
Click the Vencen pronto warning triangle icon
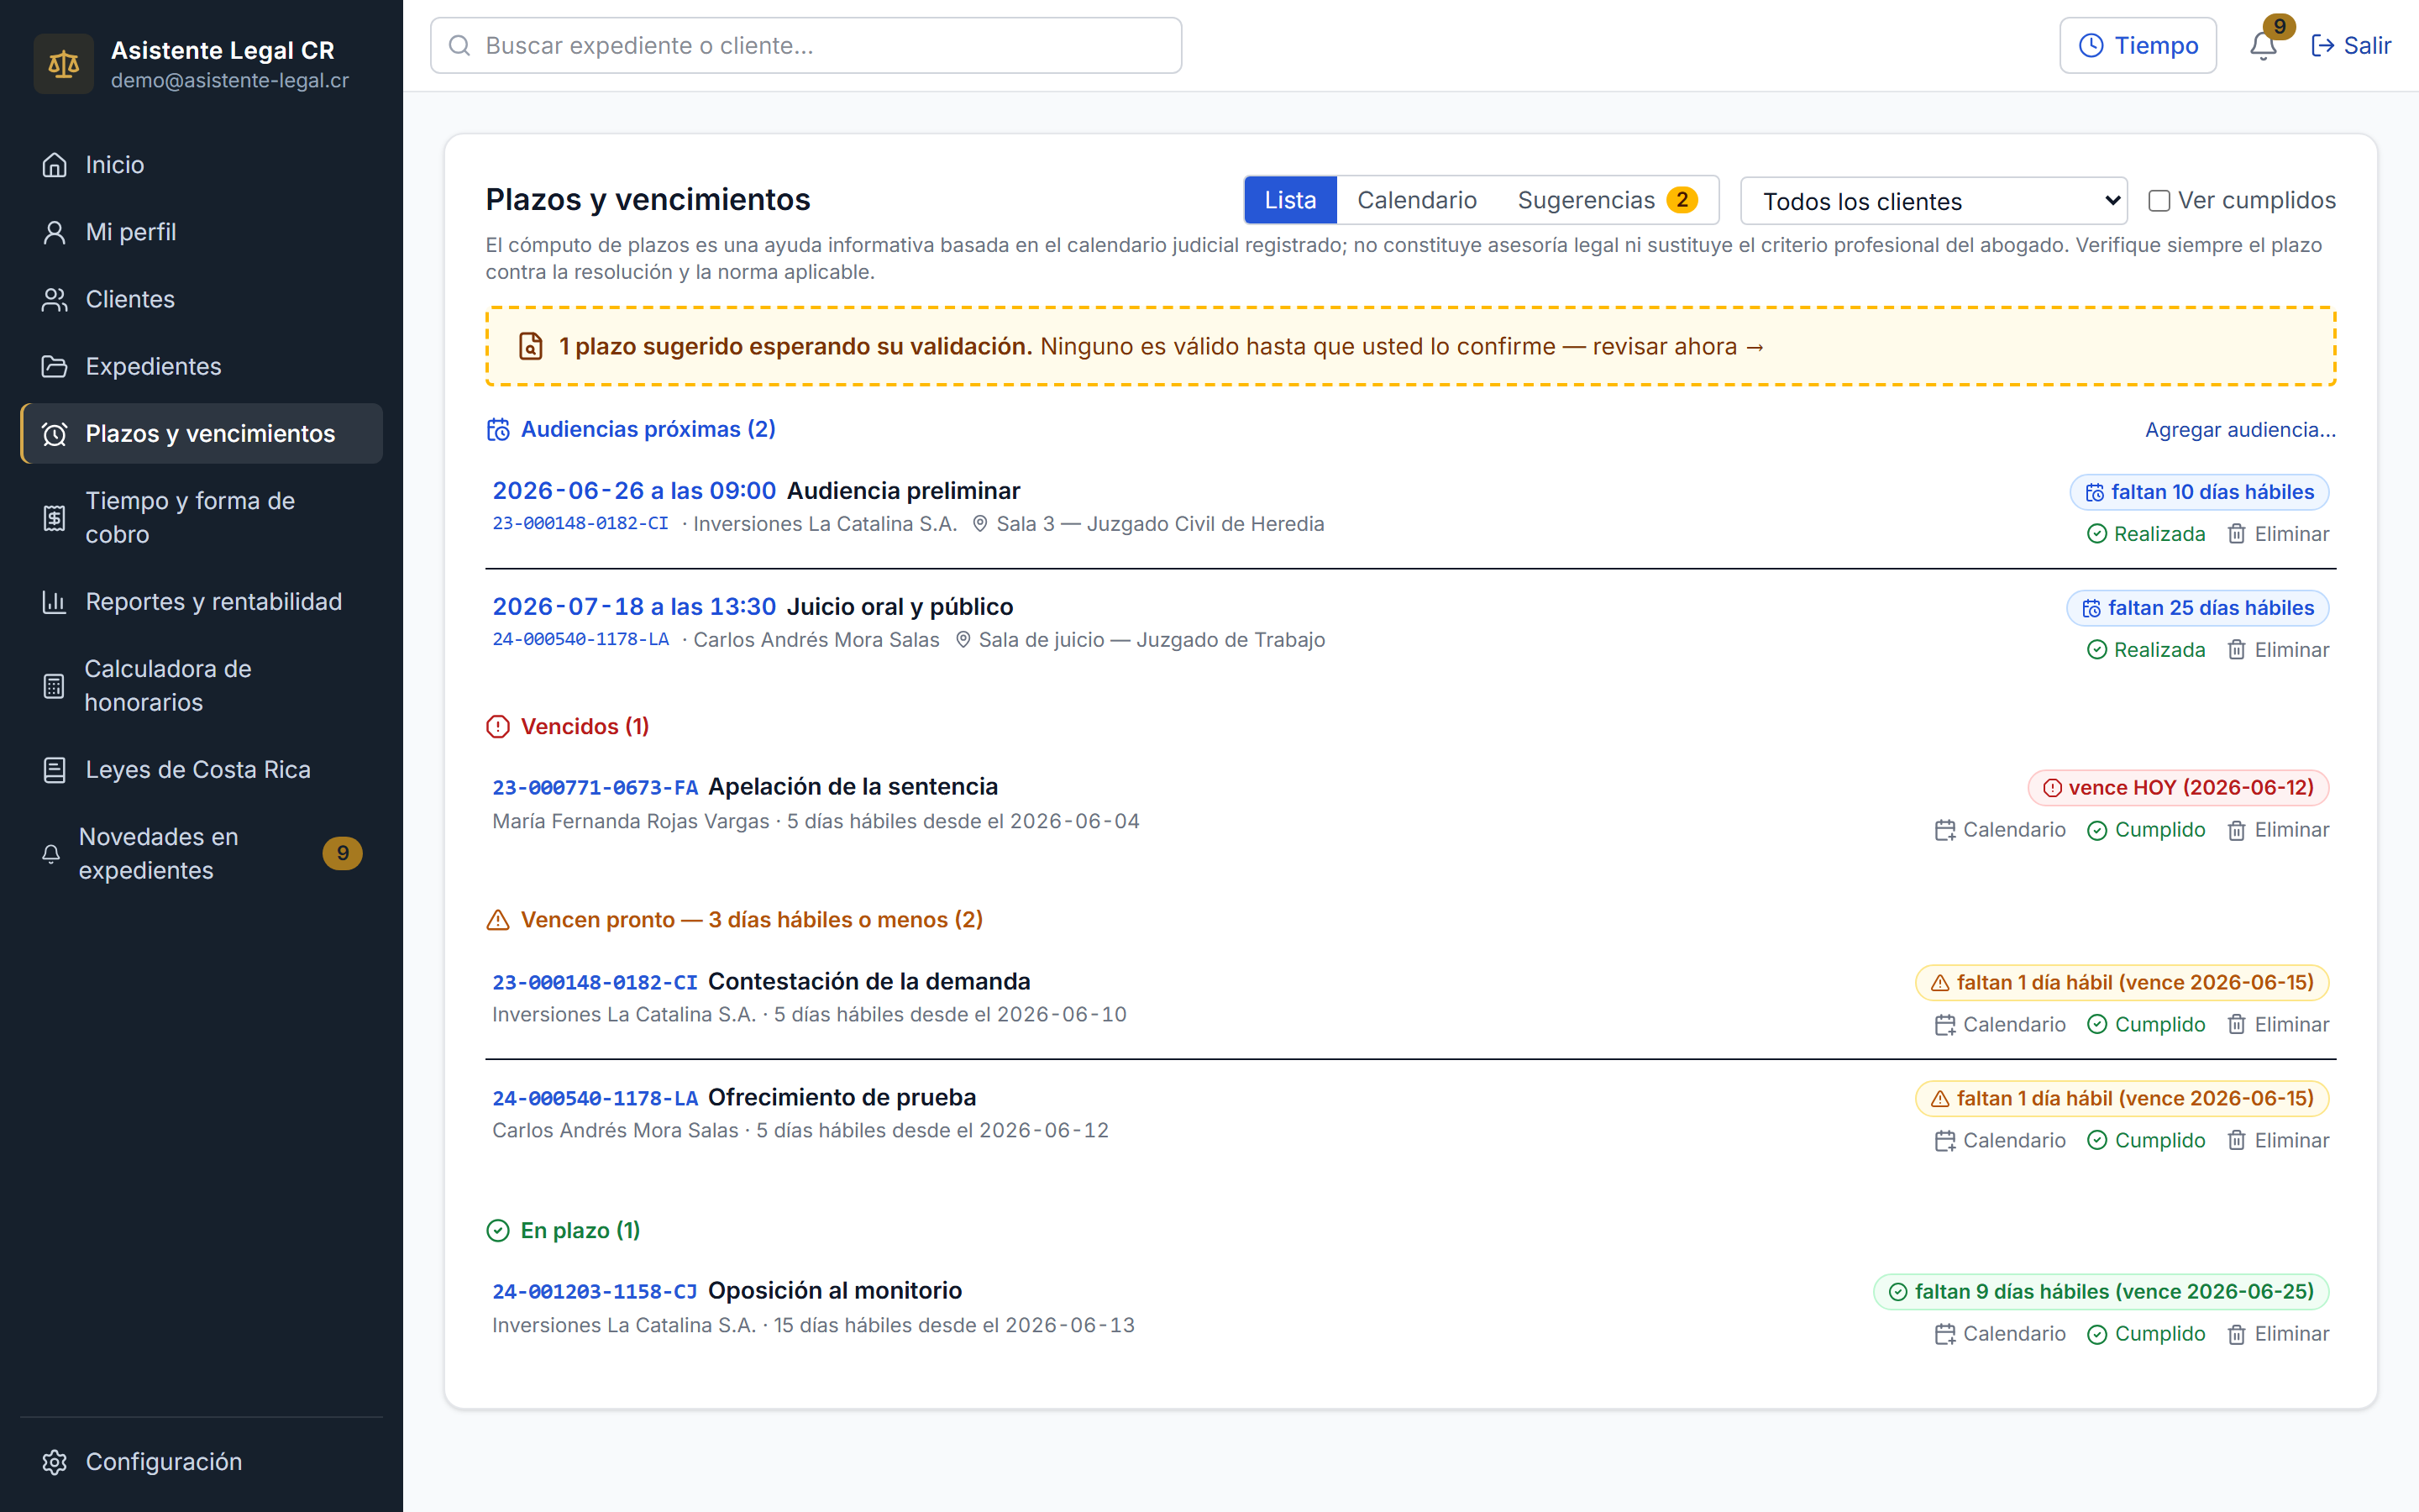pos(498,920)
